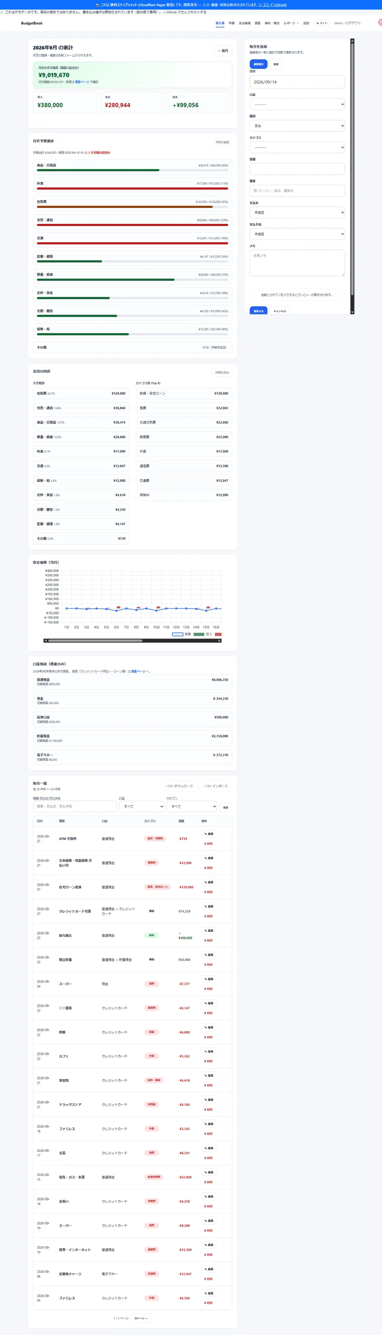
Task: Edit the 定期券チャージ transaction
Action: pyautogui.click(x=209, y=1269)
